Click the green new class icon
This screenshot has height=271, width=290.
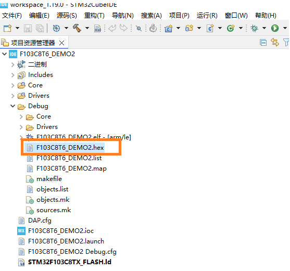tap(231, 28)
